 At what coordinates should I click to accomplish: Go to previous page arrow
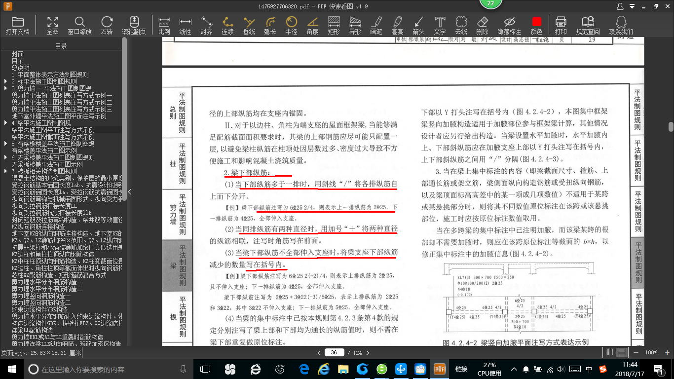(319, 352)
